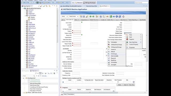Screen dimensions: 171x96
Task: Select the RM App Developer perspective button
Action: coord(90,3)
